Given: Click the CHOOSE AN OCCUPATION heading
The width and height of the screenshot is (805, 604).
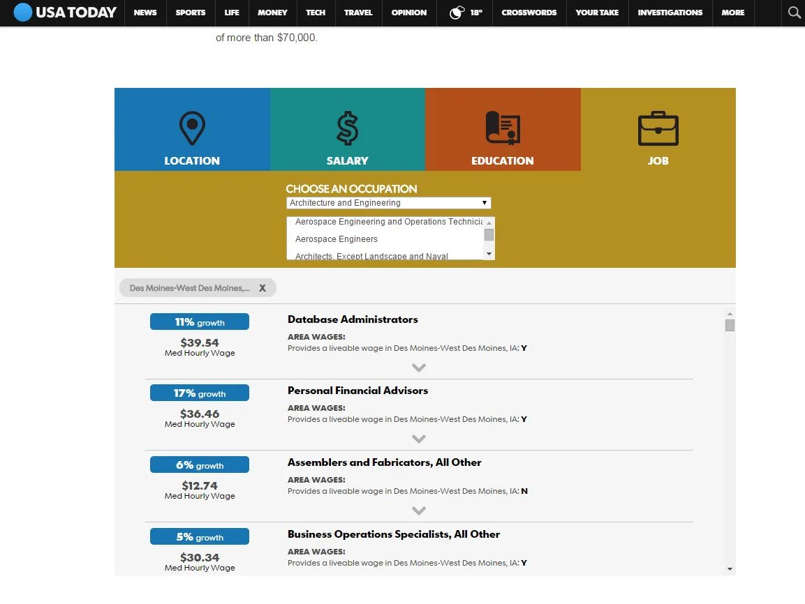Looking at the screenshot, I should coord(352,189).
